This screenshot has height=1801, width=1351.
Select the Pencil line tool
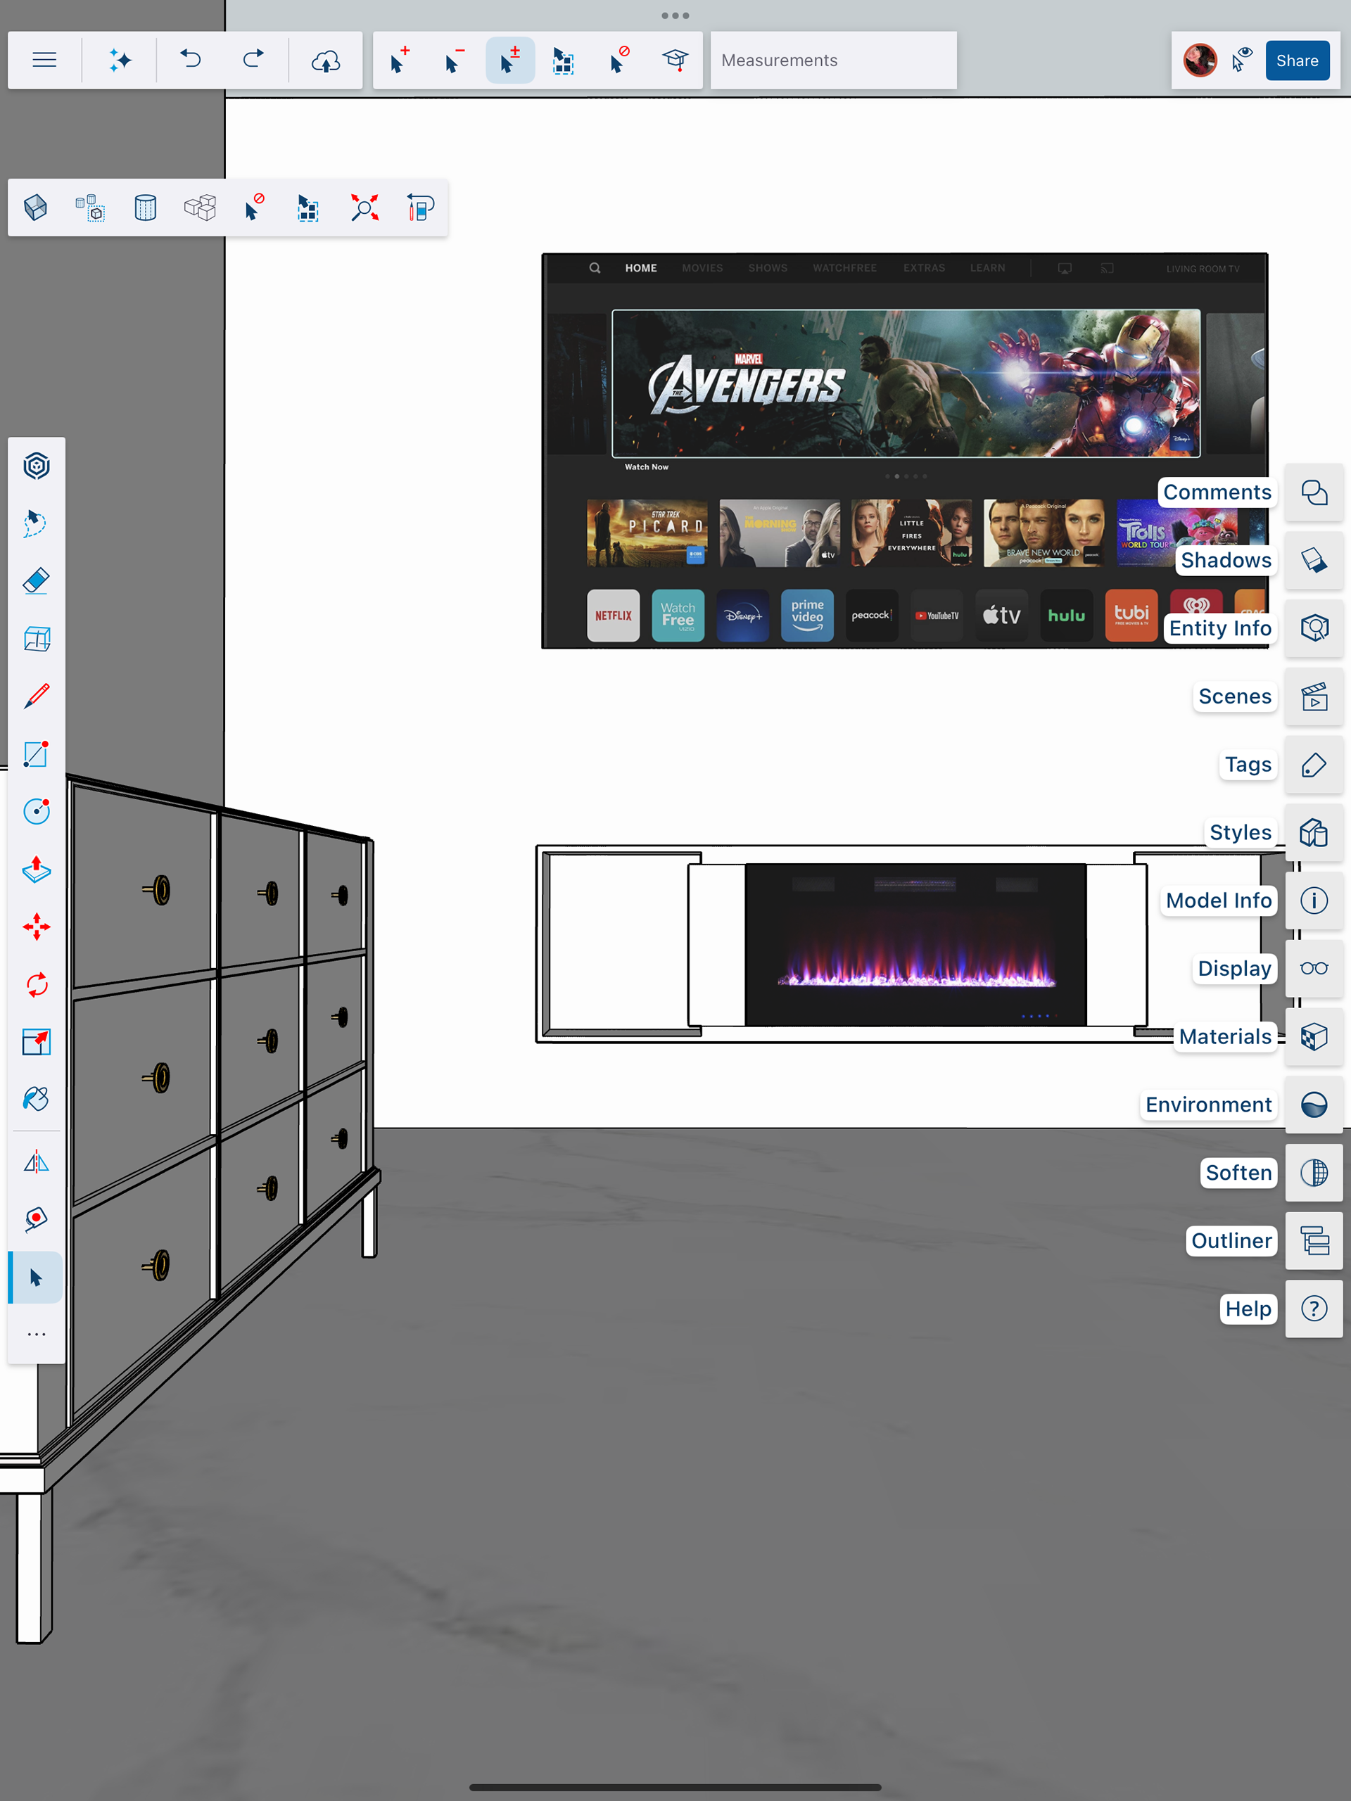(x=37, y=696)
